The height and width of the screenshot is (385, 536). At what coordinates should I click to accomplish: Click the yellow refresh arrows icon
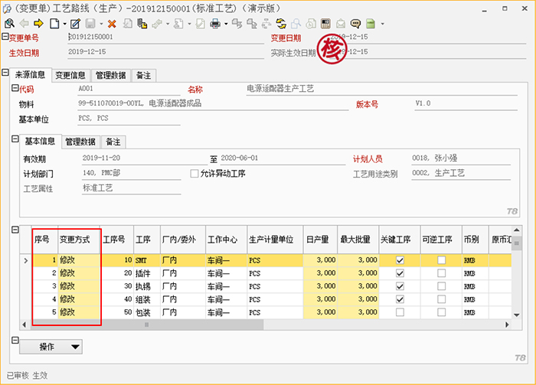point(282,24)
